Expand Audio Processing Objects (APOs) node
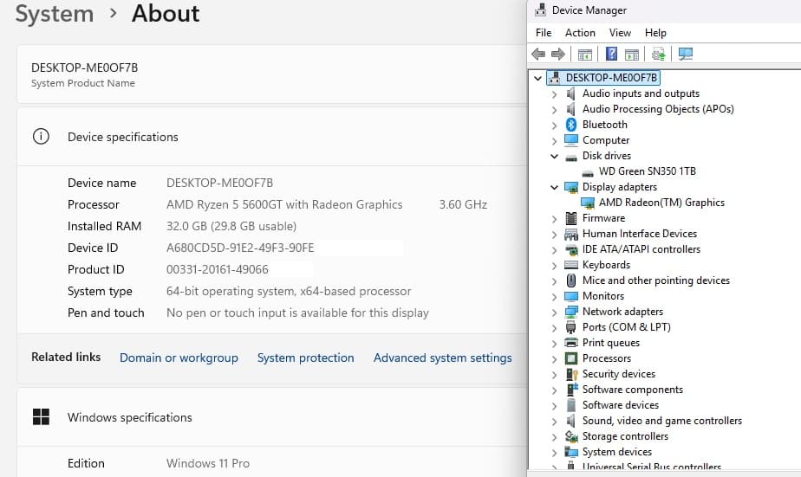801x477 pixels. pyautogui.click(x=554, y=109)
